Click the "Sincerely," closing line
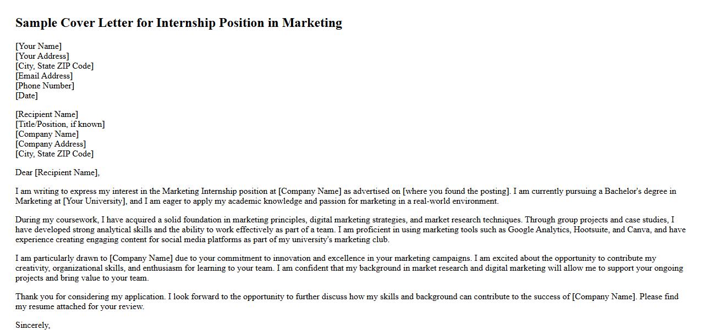The height and width of the screenshot is (330, 703). tap(33, 325)
